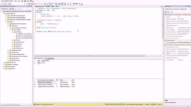Switch to the Результаты tab
The image size is (191, 107).
(x=39, y=58)
